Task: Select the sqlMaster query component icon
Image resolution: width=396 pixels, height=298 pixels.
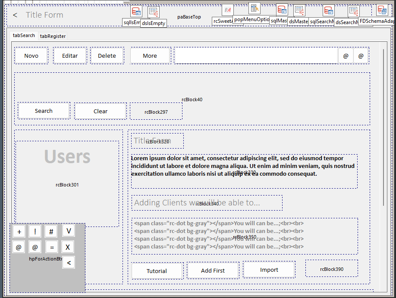Action: 282,10
